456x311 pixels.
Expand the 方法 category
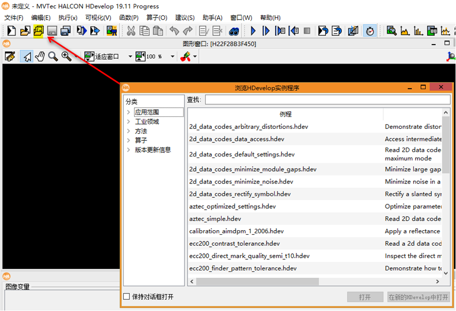tap(128, 131)
